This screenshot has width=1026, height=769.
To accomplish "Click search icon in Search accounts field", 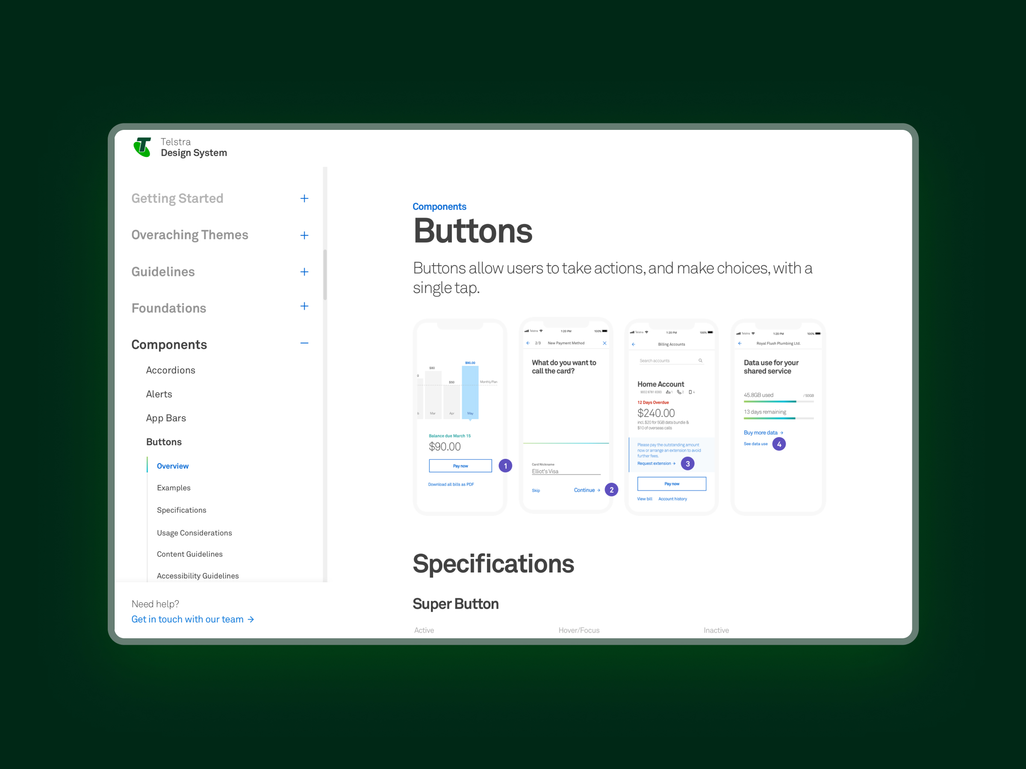I will click(x=700, y=361).
